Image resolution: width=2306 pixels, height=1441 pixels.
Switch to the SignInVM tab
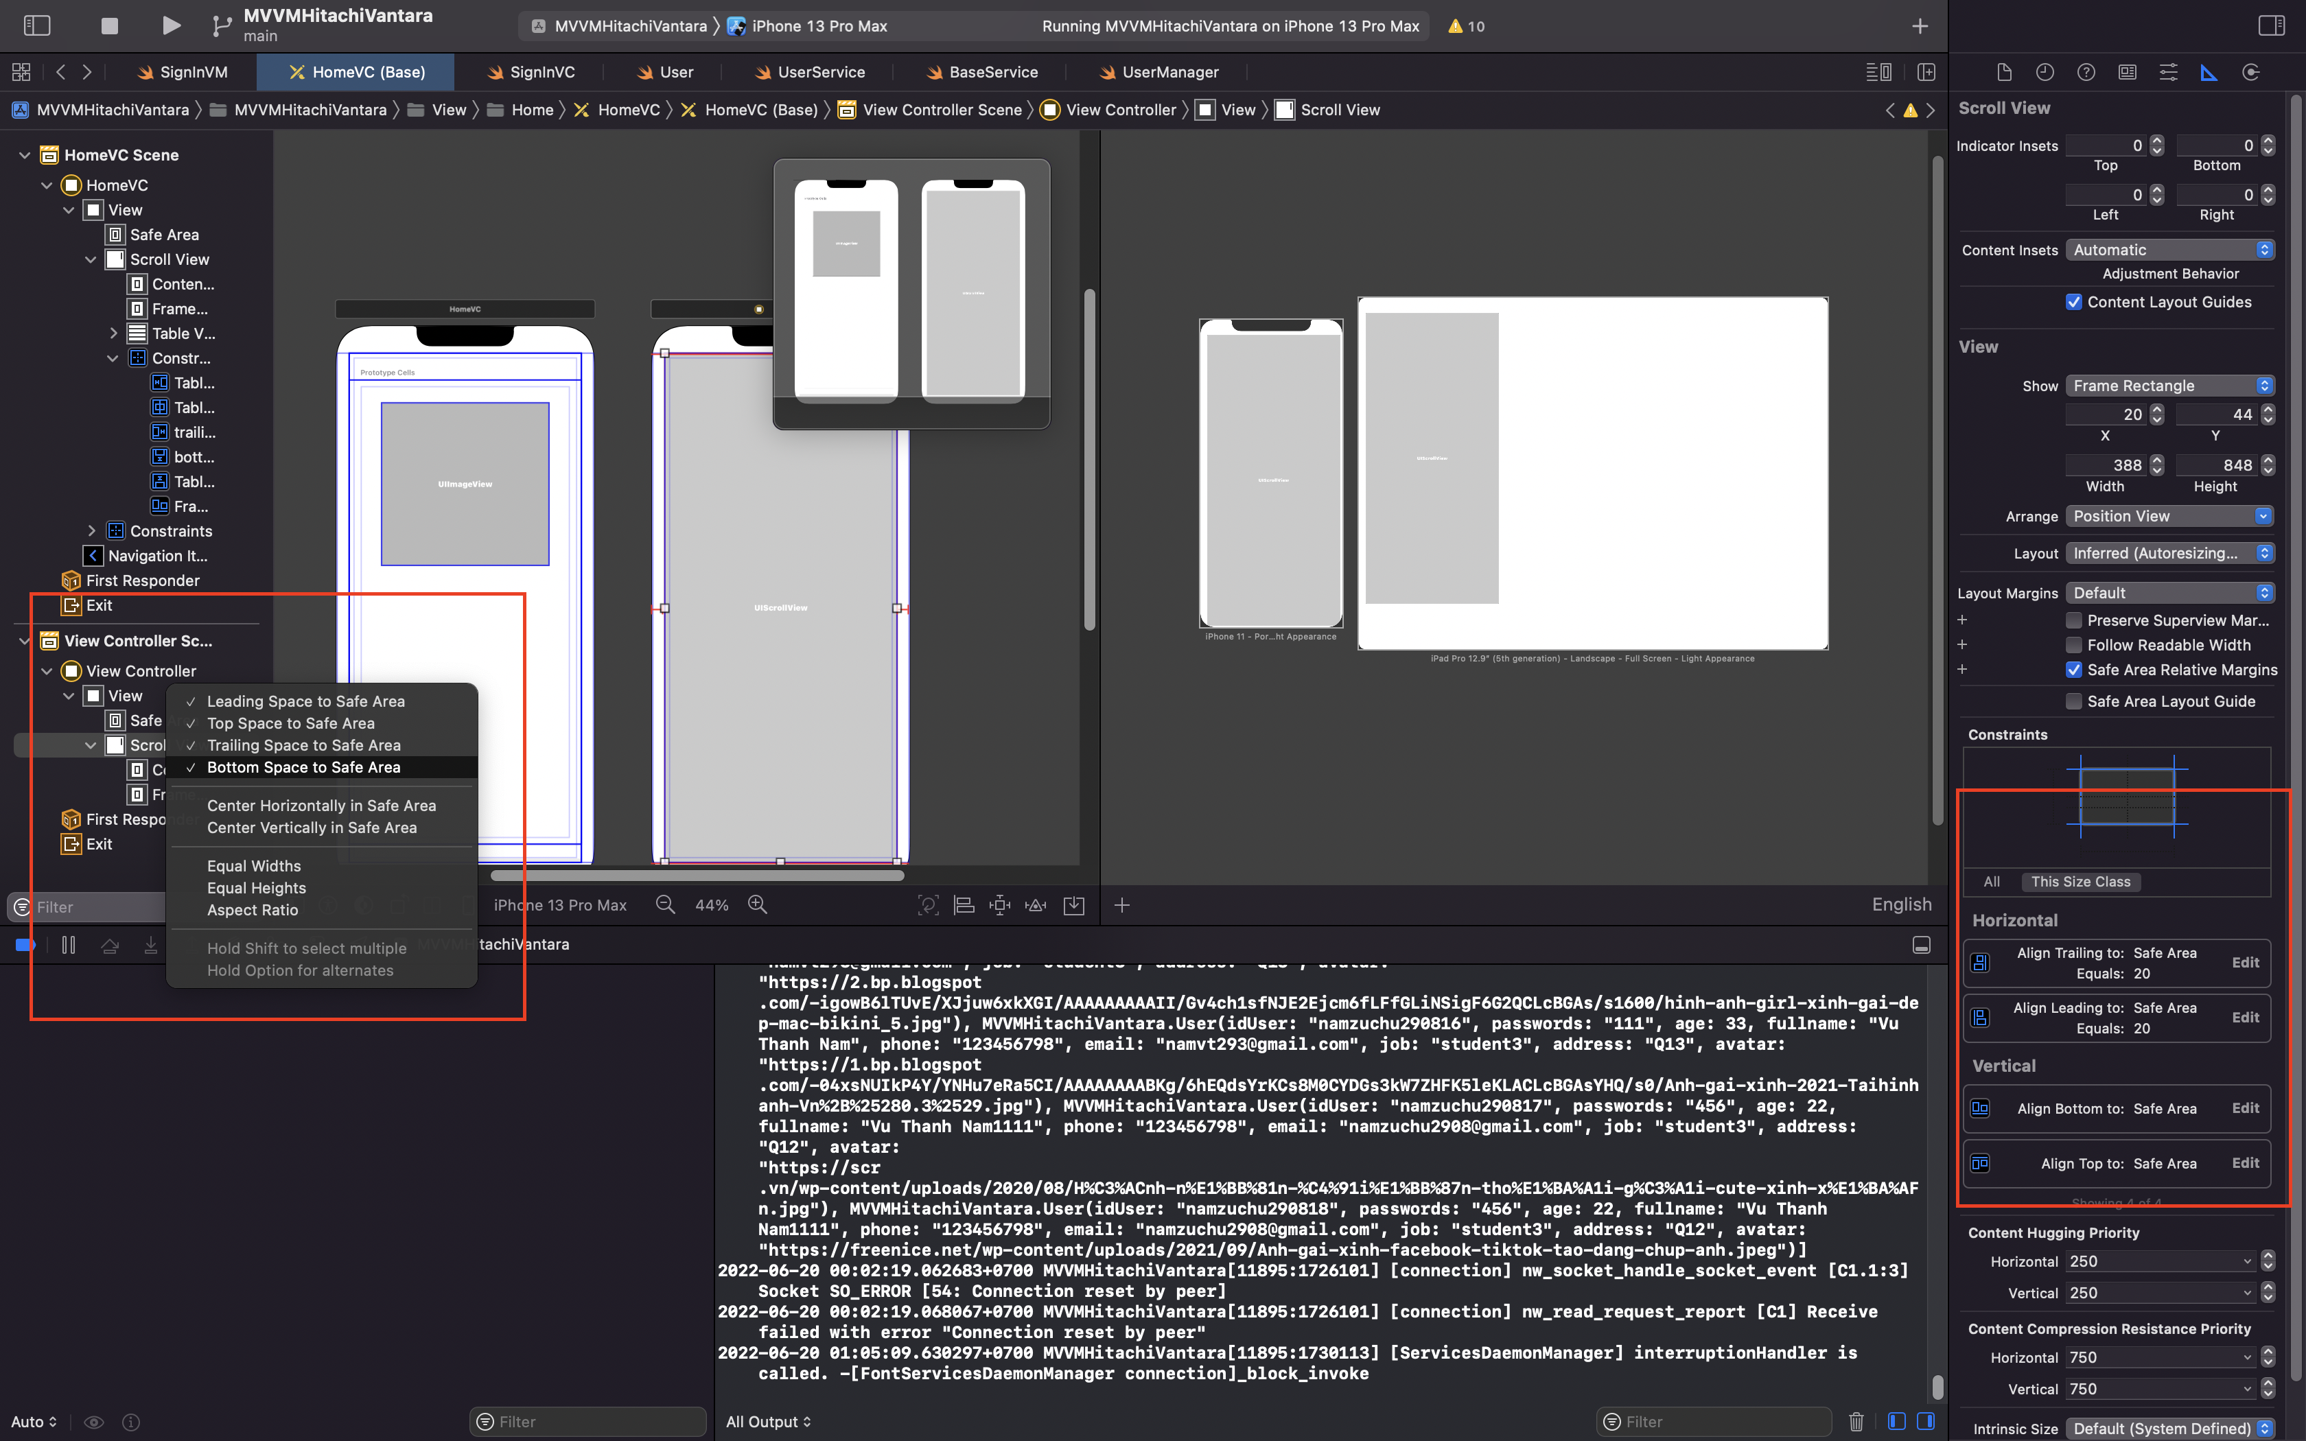coord(182,73)
